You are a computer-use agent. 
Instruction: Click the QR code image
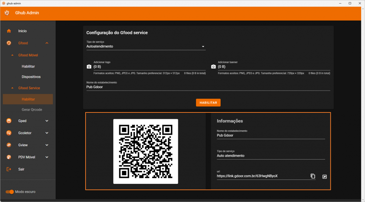146,151
